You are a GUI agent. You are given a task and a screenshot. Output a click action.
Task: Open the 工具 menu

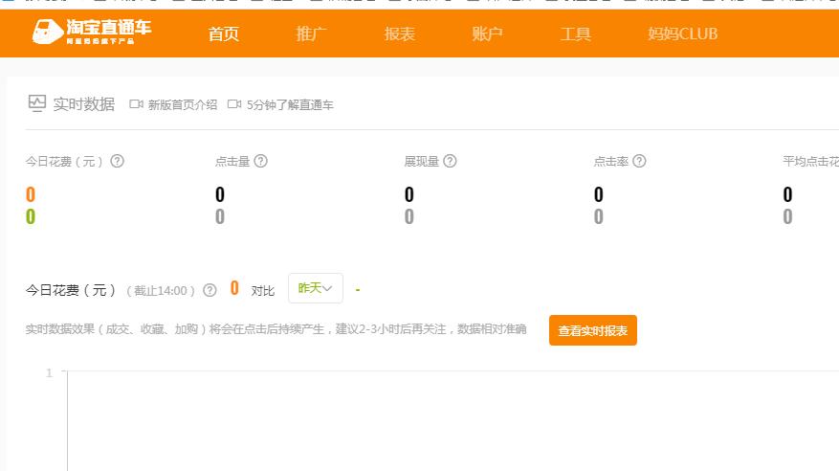pyautogui.click(x=576, y=34)
